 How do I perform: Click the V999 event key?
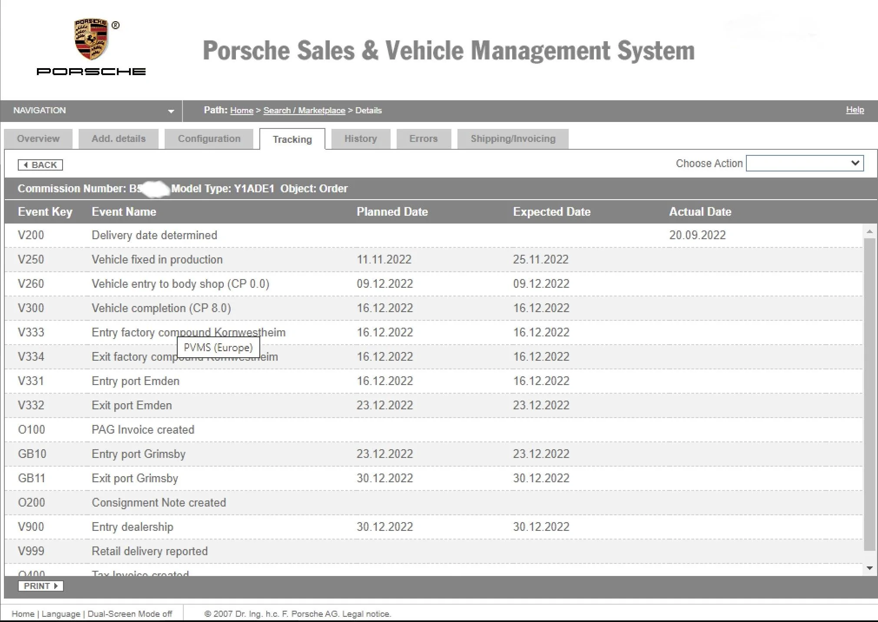tap(31, 551)
